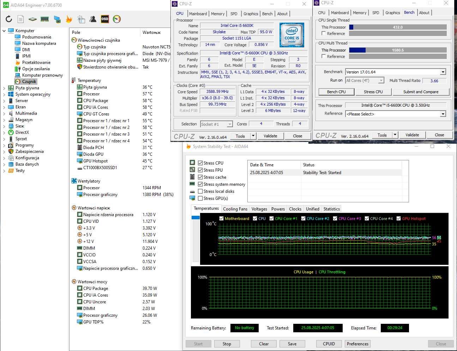Uncheck the Stress cache checkbox
This screenshot has width=457, height=351.
pos(200,177)
